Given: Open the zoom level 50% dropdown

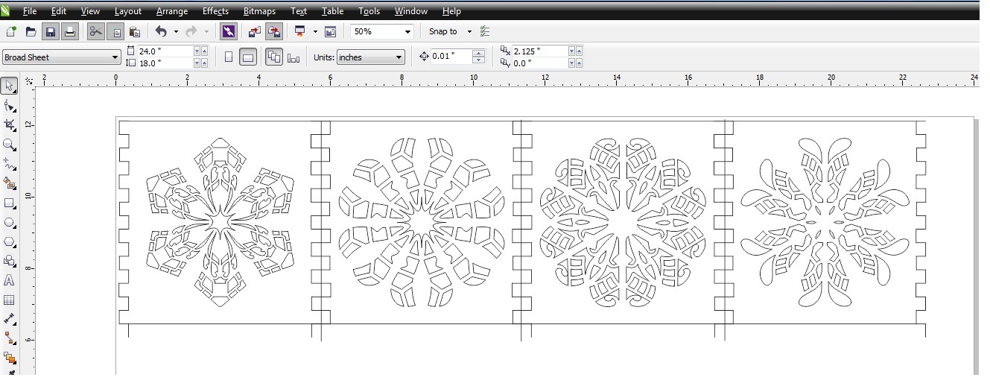Looking at the screenshot, I should (407, 31).
